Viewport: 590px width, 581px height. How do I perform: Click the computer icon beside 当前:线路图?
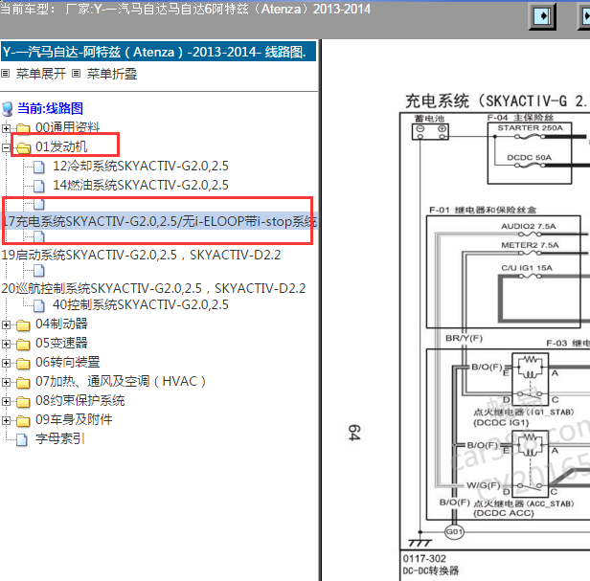8,109
